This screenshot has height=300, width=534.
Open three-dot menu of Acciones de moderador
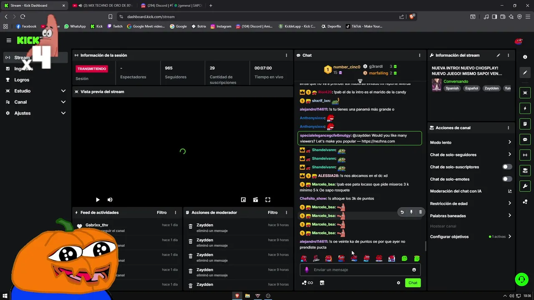click(286, 212)
